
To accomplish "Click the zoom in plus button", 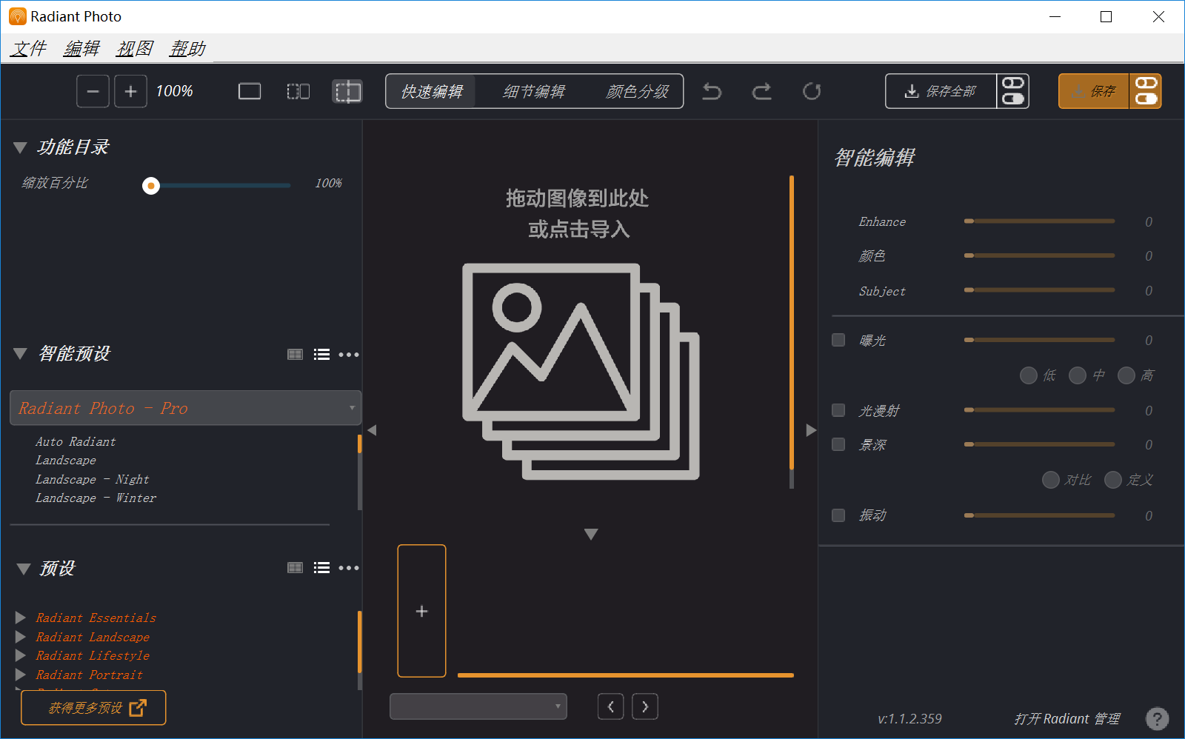I will point(130,91).
